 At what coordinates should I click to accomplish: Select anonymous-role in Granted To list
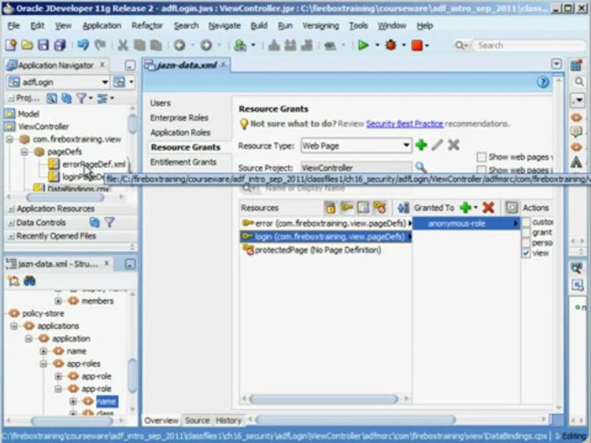466,223
